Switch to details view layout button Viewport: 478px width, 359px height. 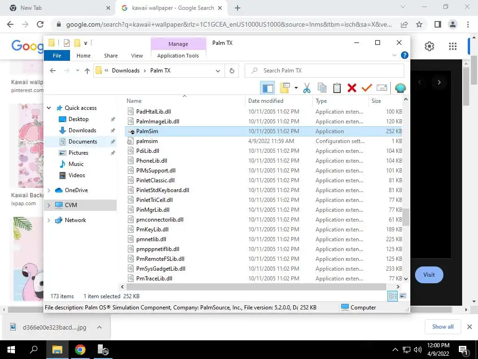[x=393, y=296]
